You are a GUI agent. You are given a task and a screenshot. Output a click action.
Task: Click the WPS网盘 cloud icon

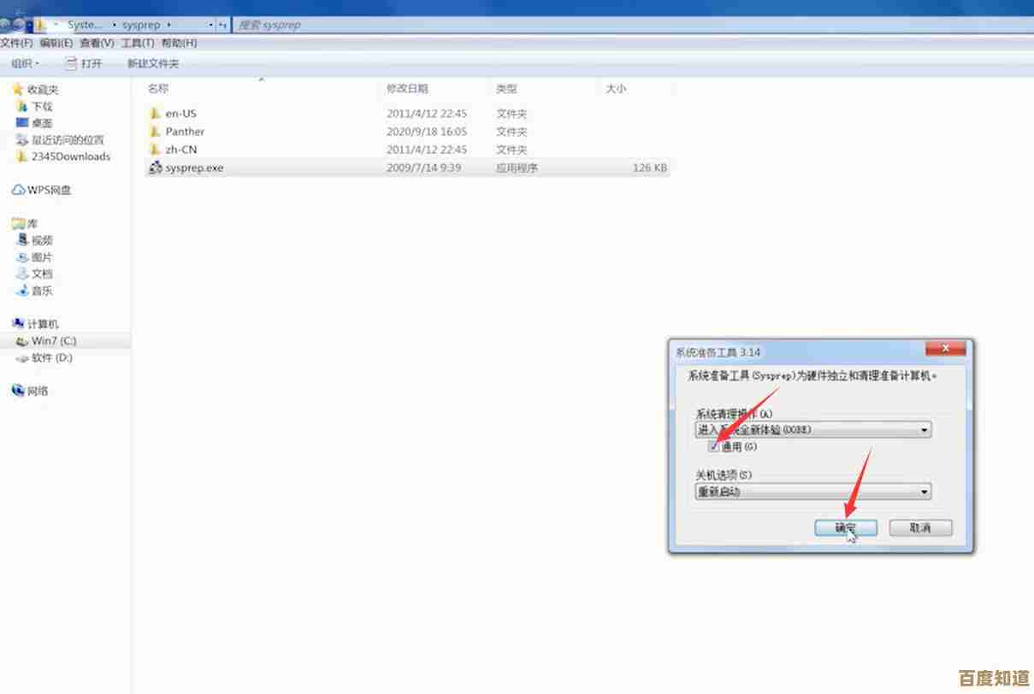point(18,190)
